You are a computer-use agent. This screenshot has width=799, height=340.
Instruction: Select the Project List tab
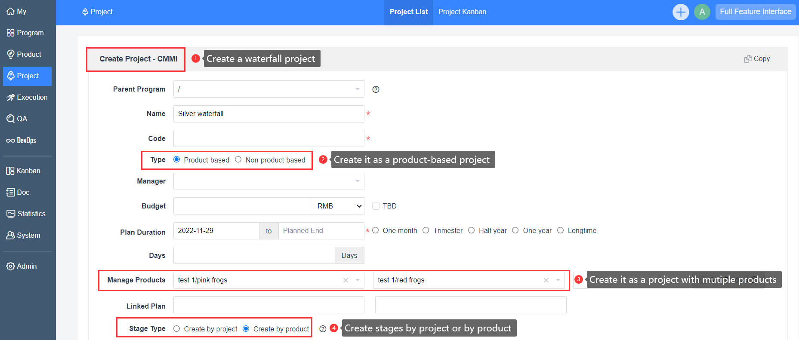pyautogui.click(x=408, y=12)
